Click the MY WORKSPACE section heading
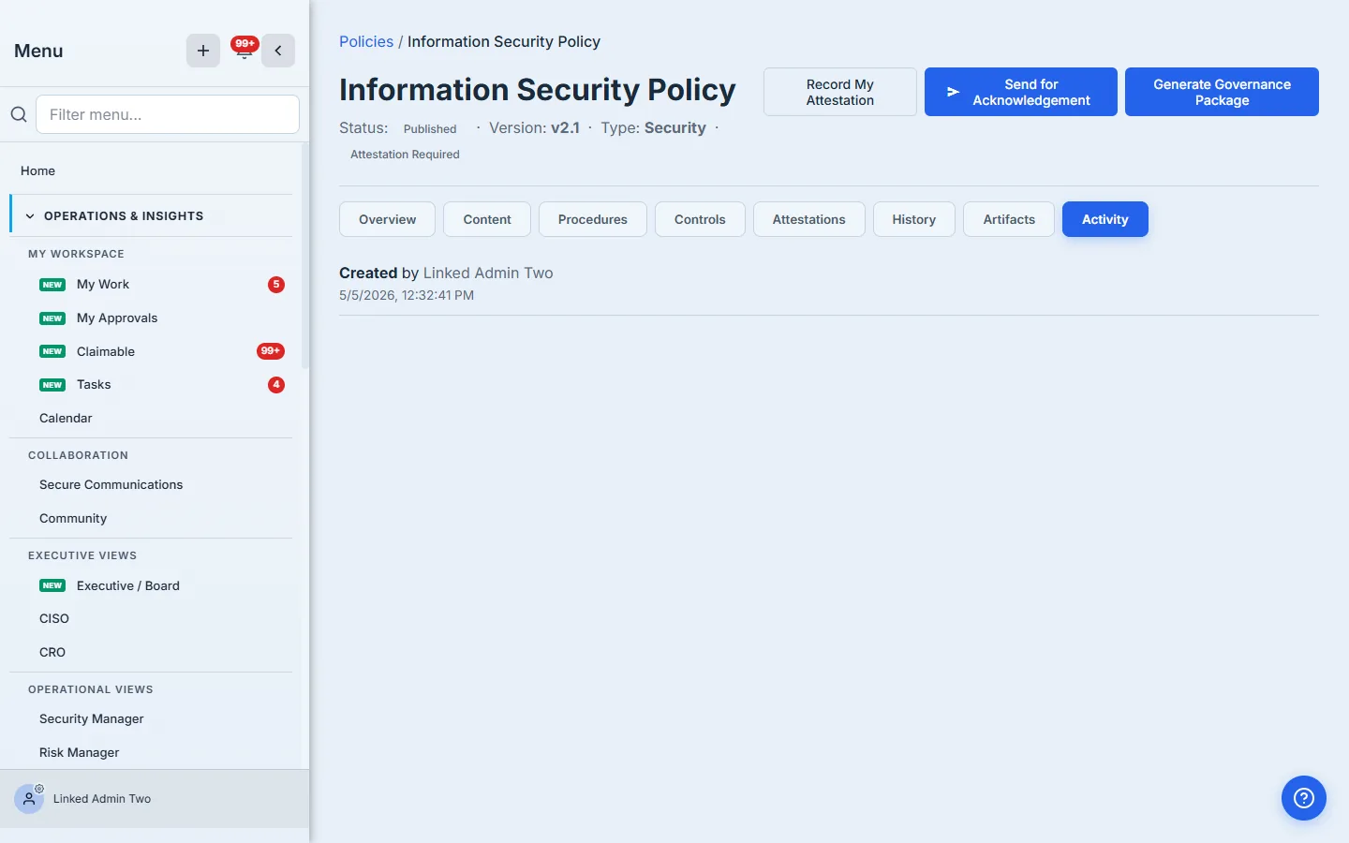 (x=76, y=254)
